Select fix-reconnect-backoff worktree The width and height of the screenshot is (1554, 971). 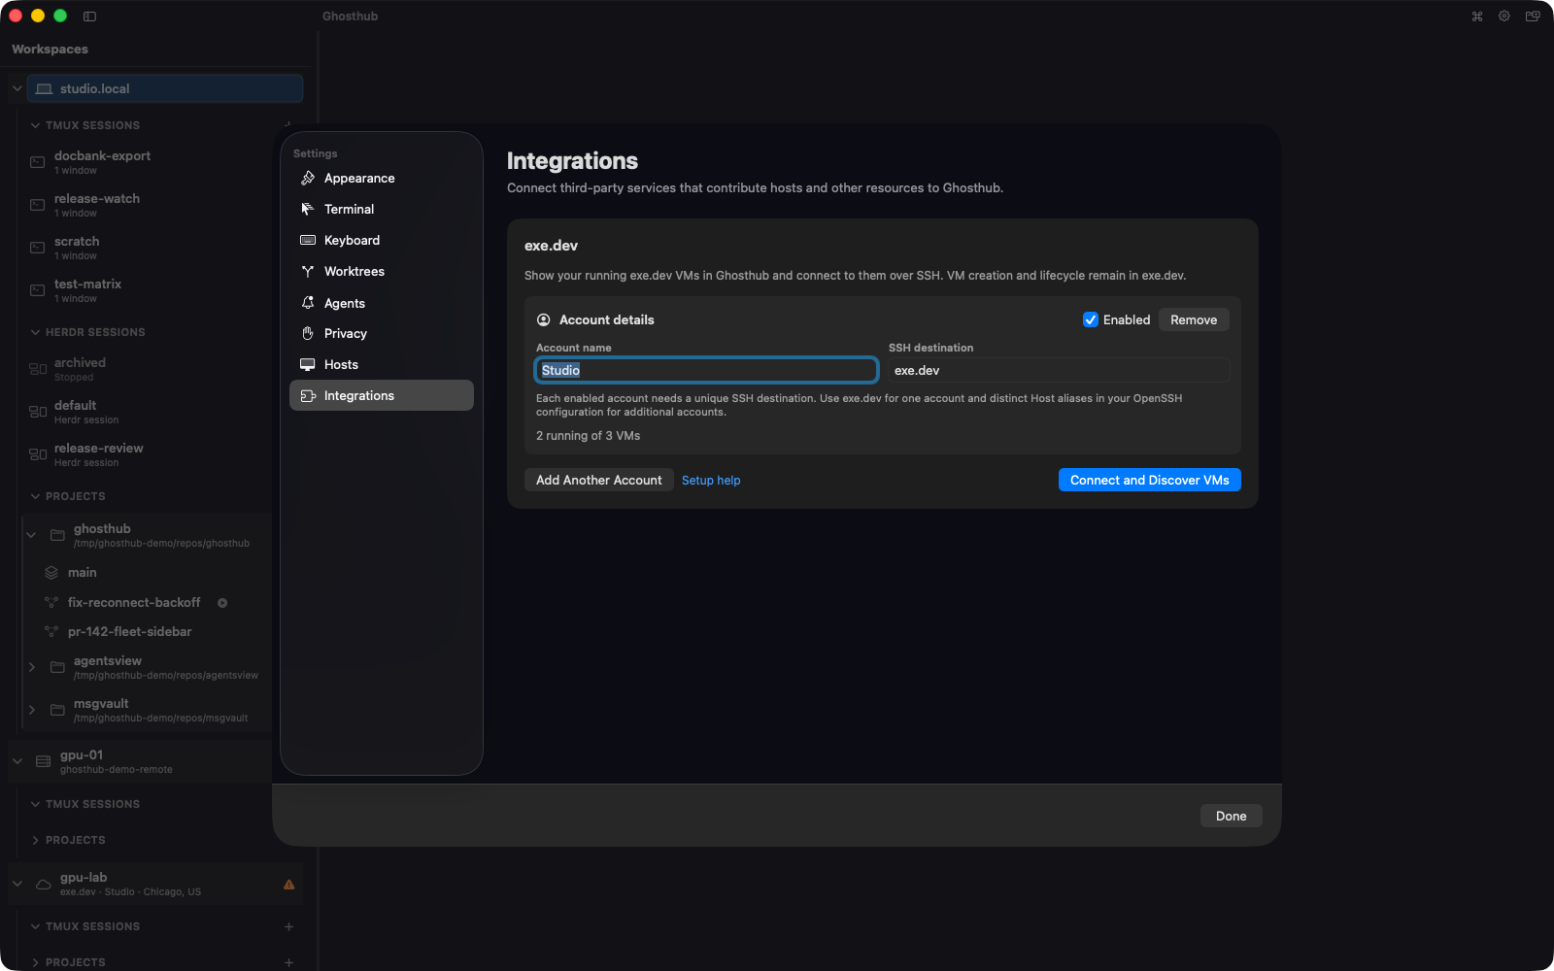[x=134, y=603]
